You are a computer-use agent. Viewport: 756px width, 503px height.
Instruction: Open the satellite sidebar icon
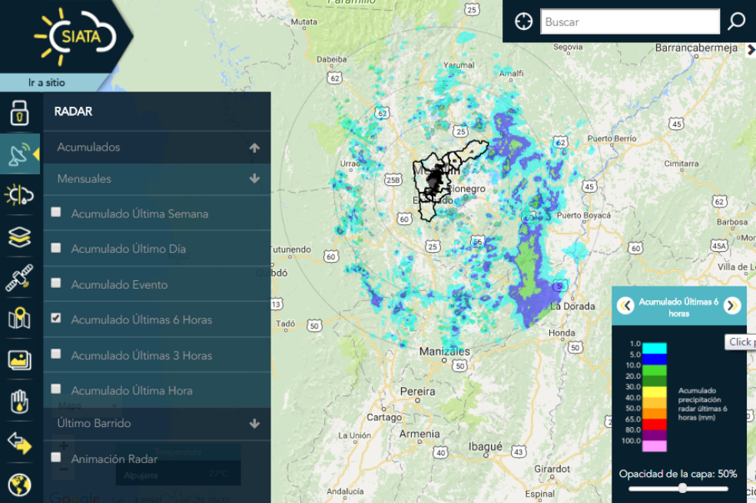click(19, 278)
